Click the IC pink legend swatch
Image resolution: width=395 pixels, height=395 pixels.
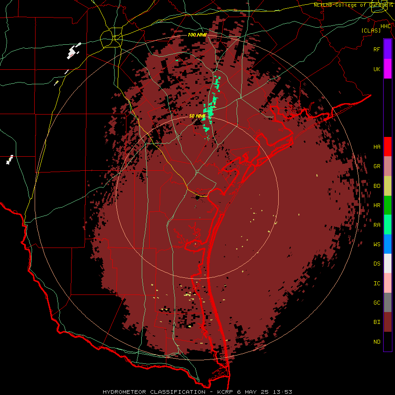point(388,283)
